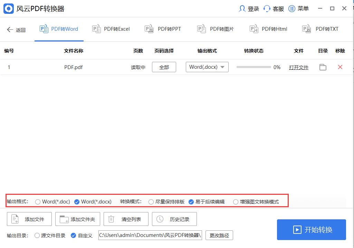Open 打开文件 link for PDF.pdf
354x248 pixels.
(298, 67)
